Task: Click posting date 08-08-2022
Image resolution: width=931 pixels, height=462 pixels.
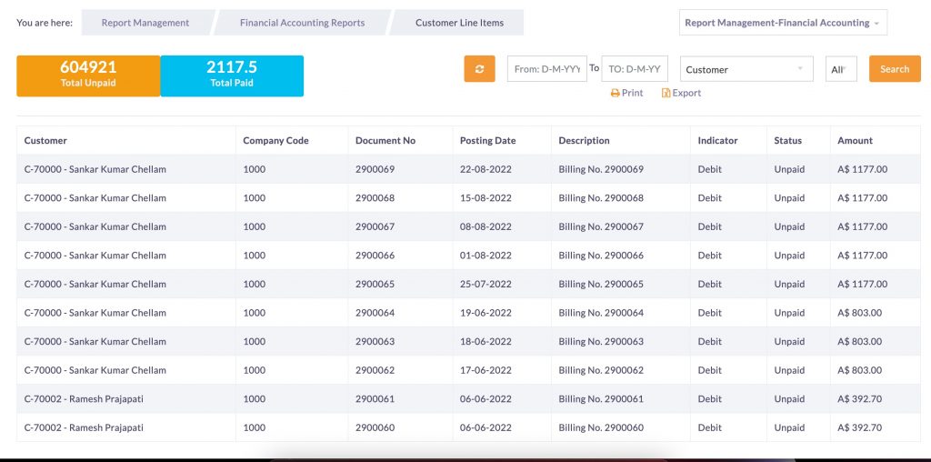Action: pos(486,226)
